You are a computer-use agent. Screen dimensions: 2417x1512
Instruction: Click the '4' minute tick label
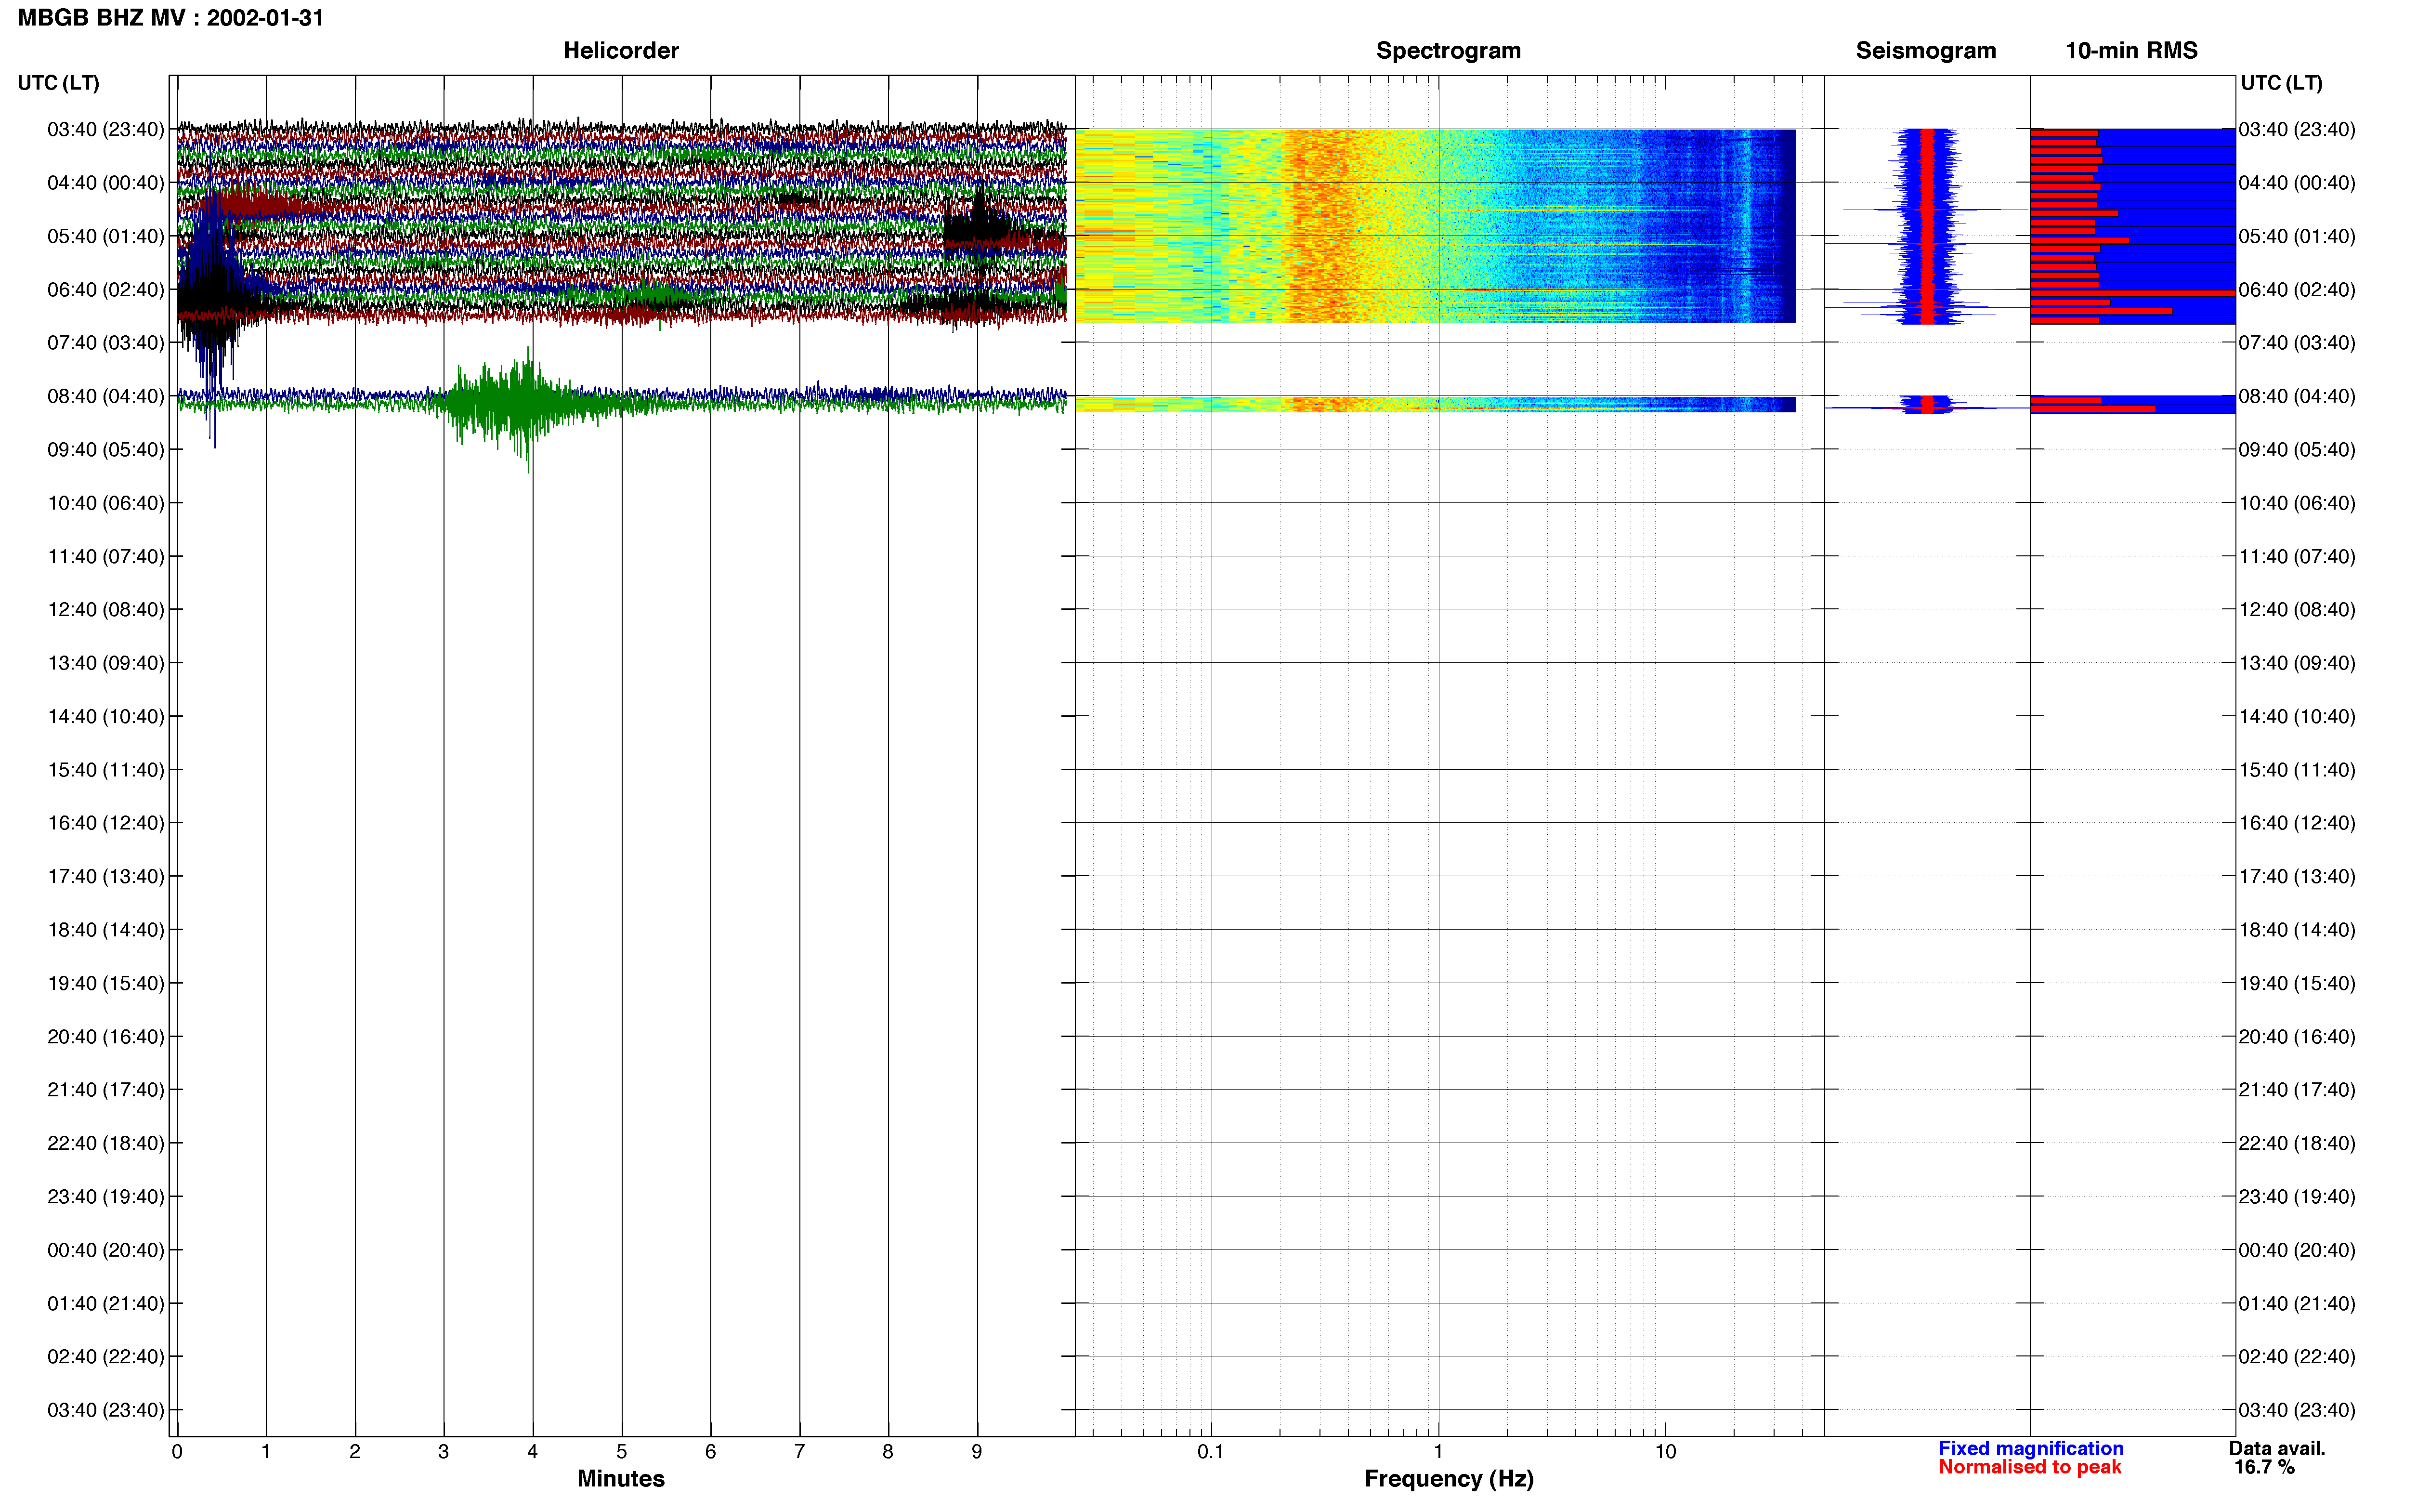pos(533,1452)
